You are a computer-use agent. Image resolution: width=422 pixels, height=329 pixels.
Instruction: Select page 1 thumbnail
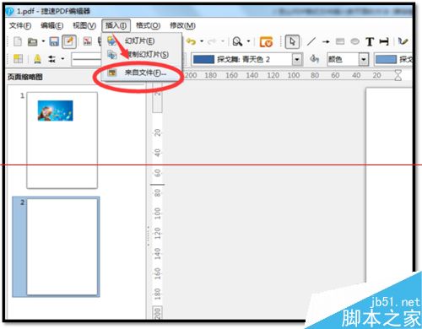point(62,140)
